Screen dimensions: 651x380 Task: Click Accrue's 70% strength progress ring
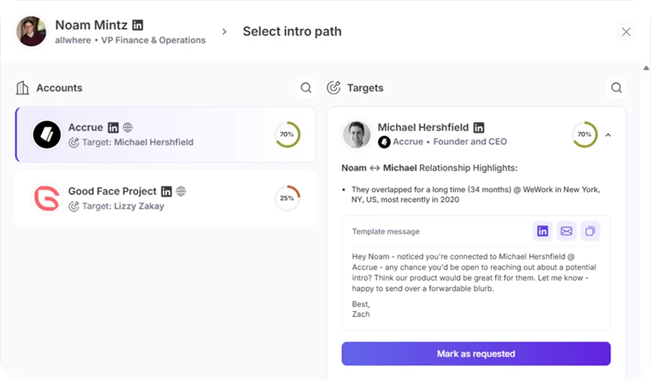click(x=287, y=135)
